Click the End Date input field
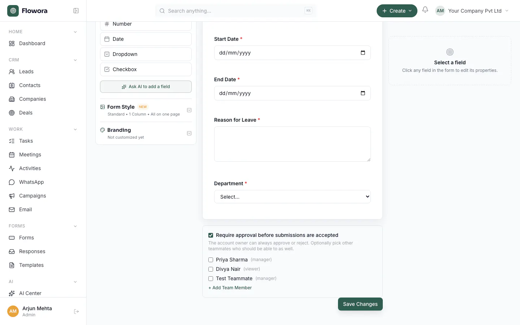 (292, 93)
